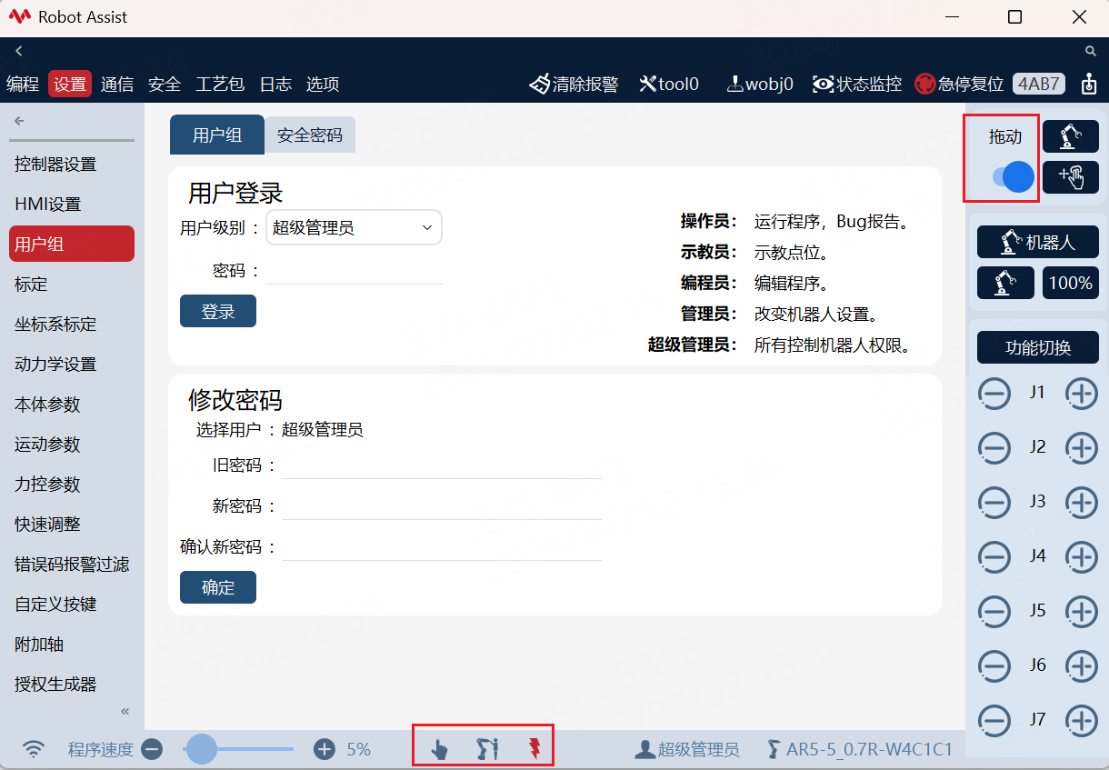Click the 密码 password input field
Image resolution: width=1109 pixels, height=770 pixels.
354,271
